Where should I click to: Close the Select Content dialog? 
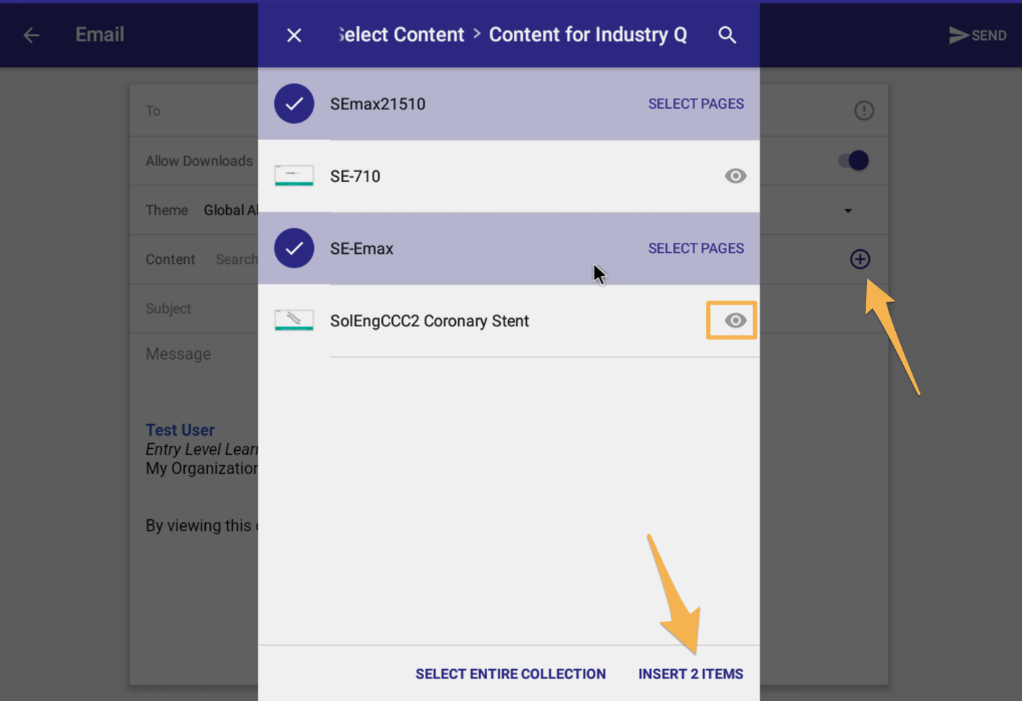pyautogui.click(x=294, y=34)
